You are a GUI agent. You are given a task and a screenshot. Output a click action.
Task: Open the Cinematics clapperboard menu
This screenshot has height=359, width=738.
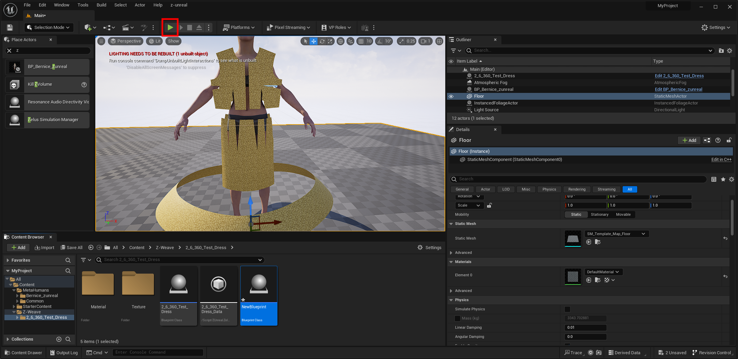(x=128, y=28)
